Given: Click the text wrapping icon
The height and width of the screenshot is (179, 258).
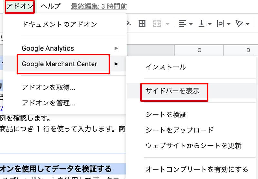Looking at the screenshot, I should pyautogui.click(x=220, y=24).
